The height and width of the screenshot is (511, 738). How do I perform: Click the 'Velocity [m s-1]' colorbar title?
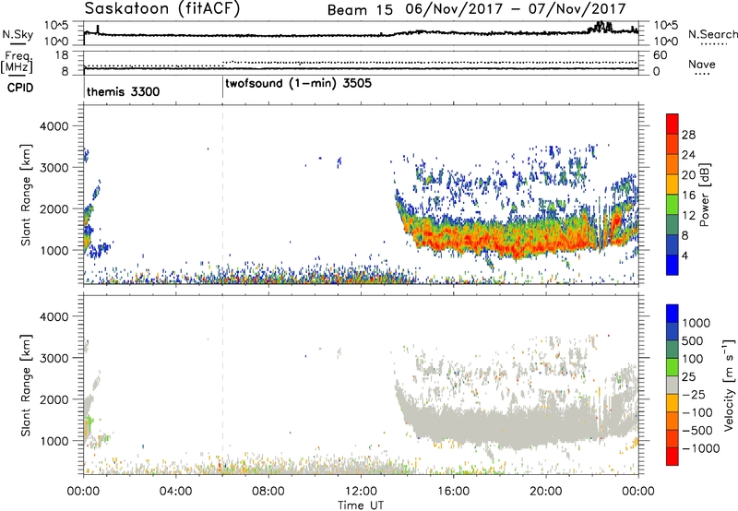tap(729, 385)
